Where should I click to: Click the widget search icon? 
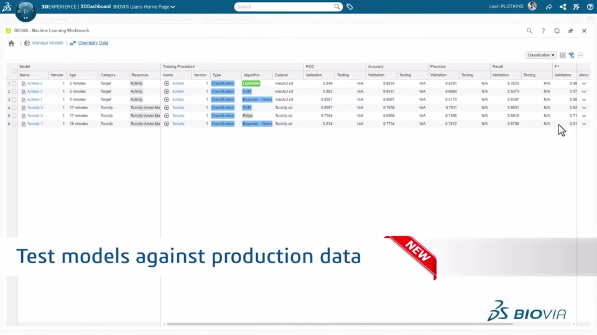(x=529, y=31)
